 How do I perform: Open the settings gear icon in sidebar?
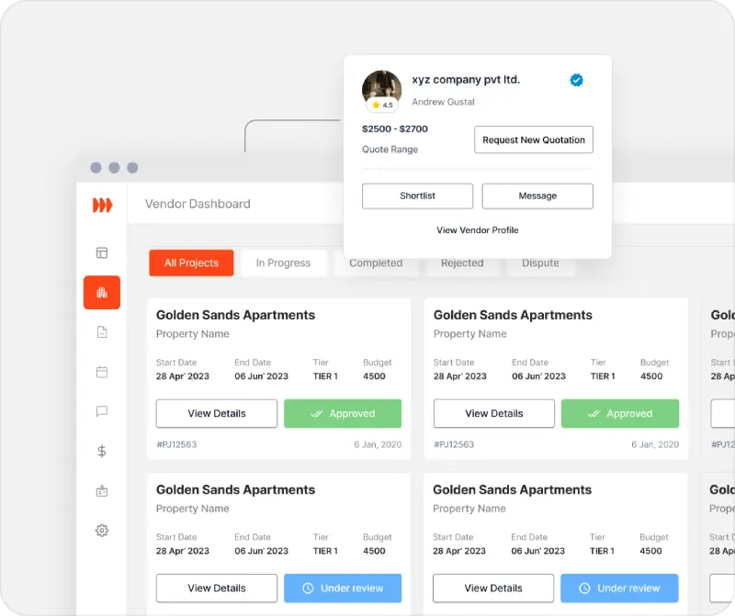point(102,531)
